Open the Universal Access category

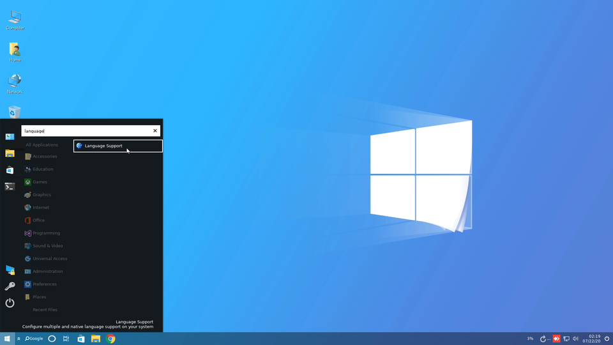pos(46,259)
